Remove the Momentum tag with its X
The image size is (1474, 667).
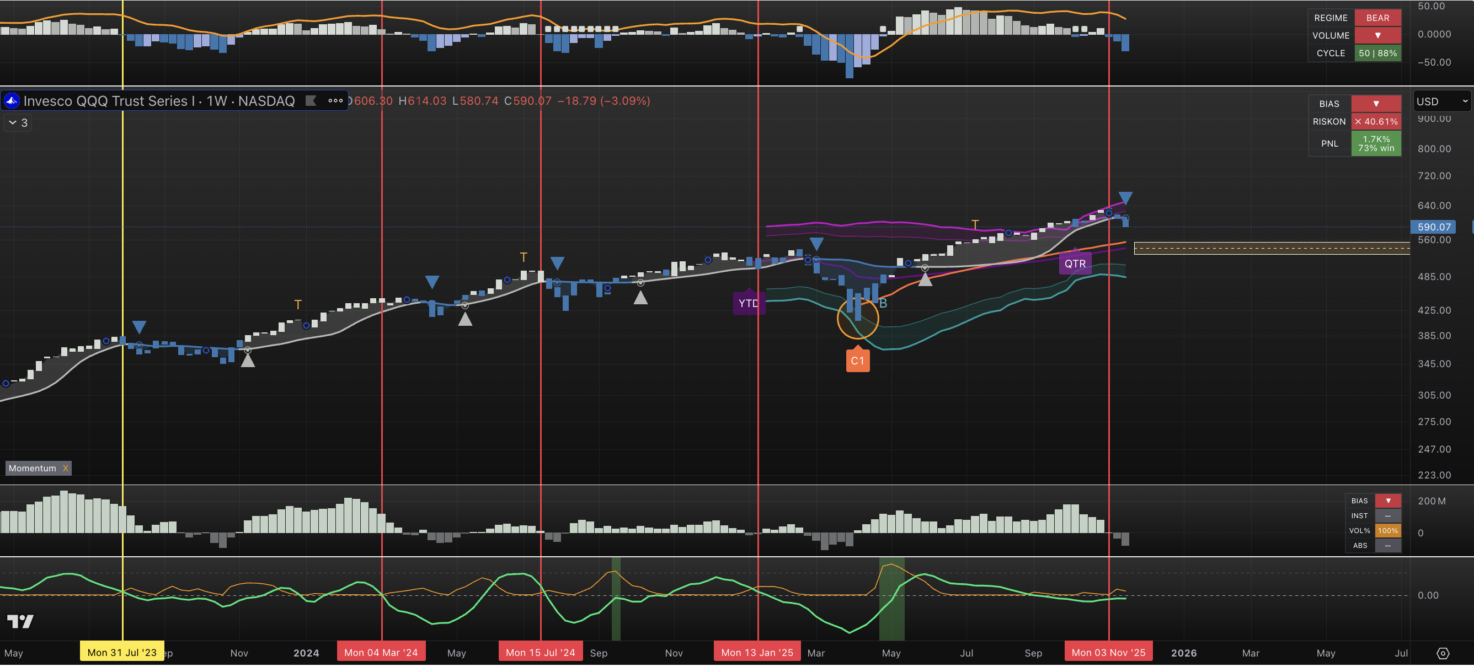point(65,468)
